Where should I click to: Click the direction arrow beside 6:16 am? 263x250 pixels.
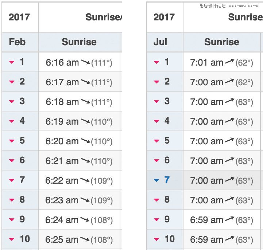tap(86, 62)
